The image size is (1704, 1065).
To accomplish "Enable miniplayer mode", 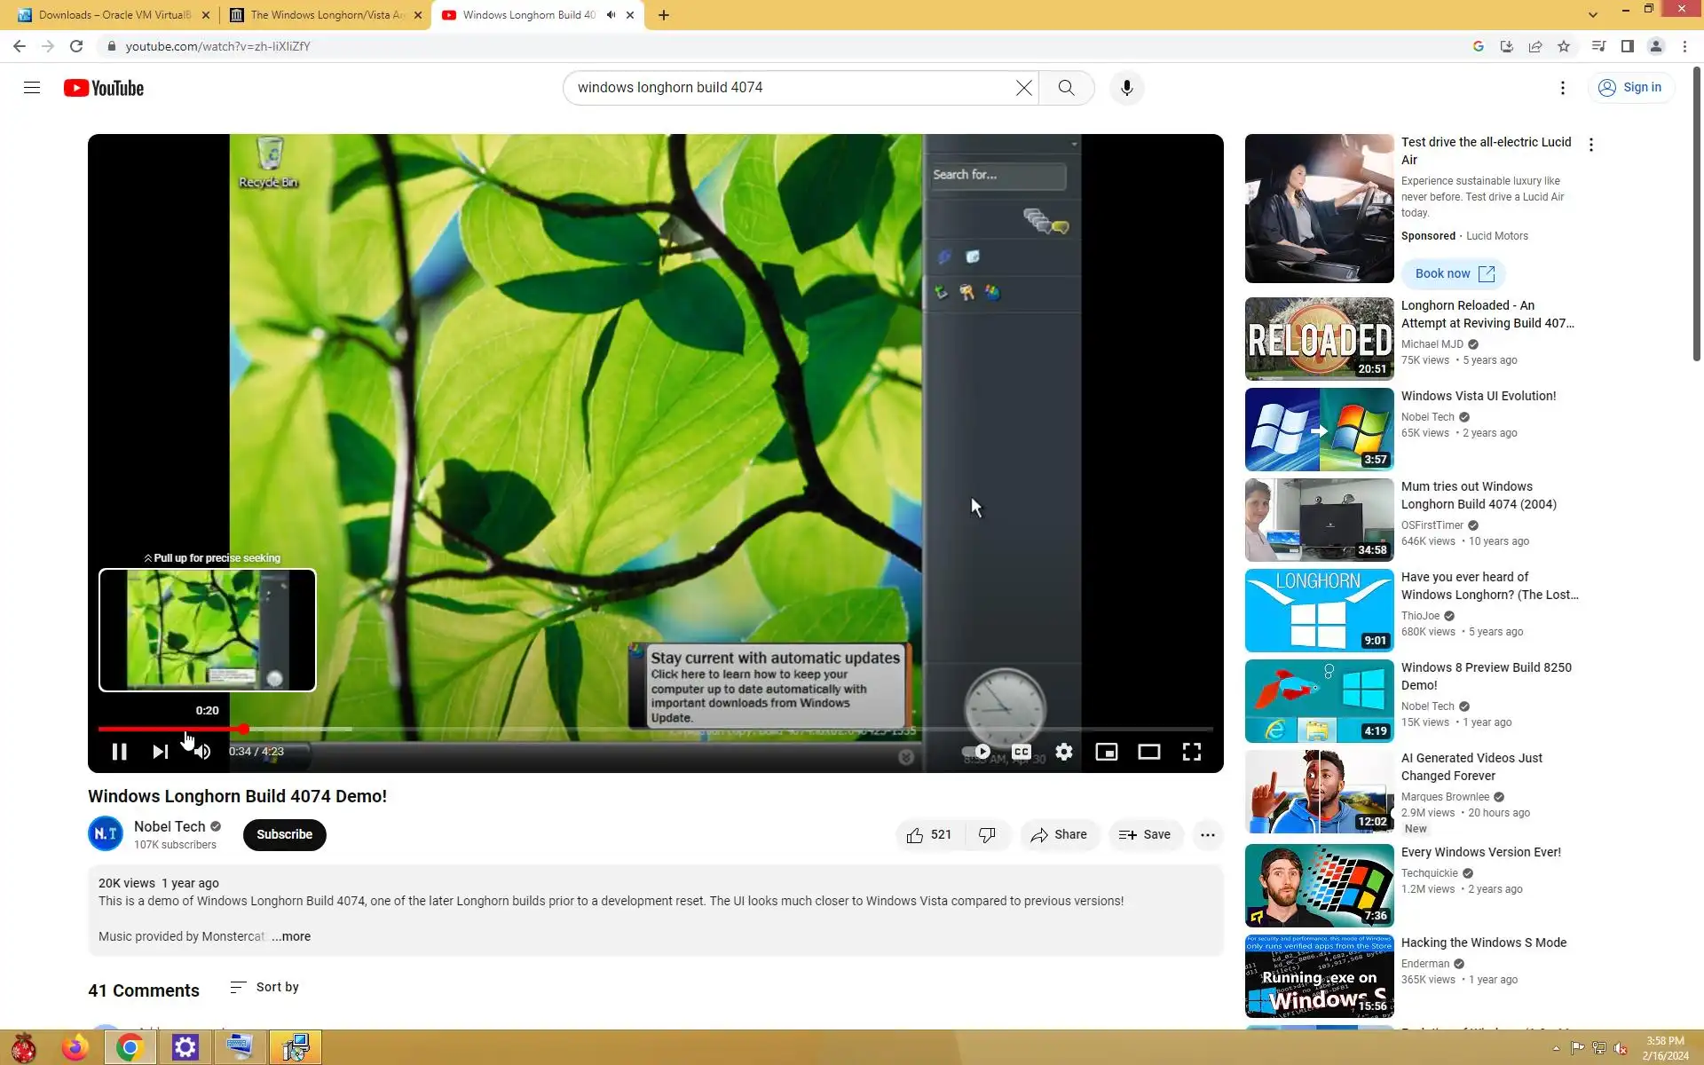I will tap(1106, 752).
